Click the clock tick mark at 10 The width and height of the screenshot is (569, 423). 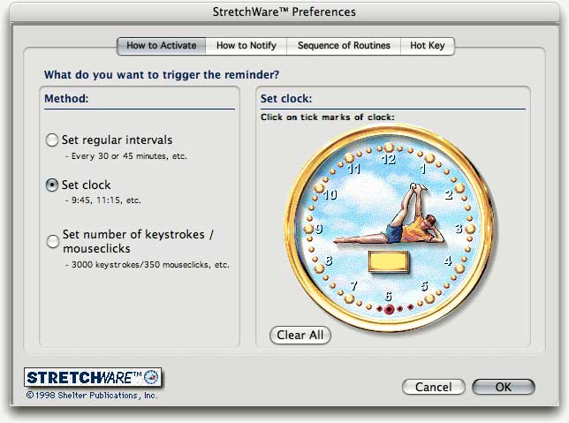[x=319, y=188]
